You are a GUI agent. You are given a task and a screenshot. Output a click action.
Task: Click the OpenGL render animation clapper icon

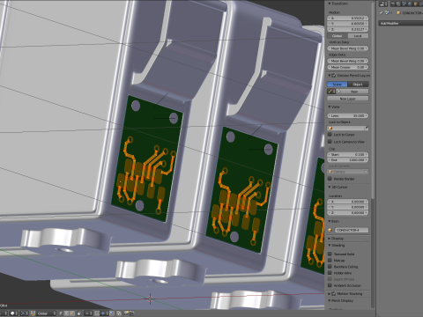click(131, 313)
